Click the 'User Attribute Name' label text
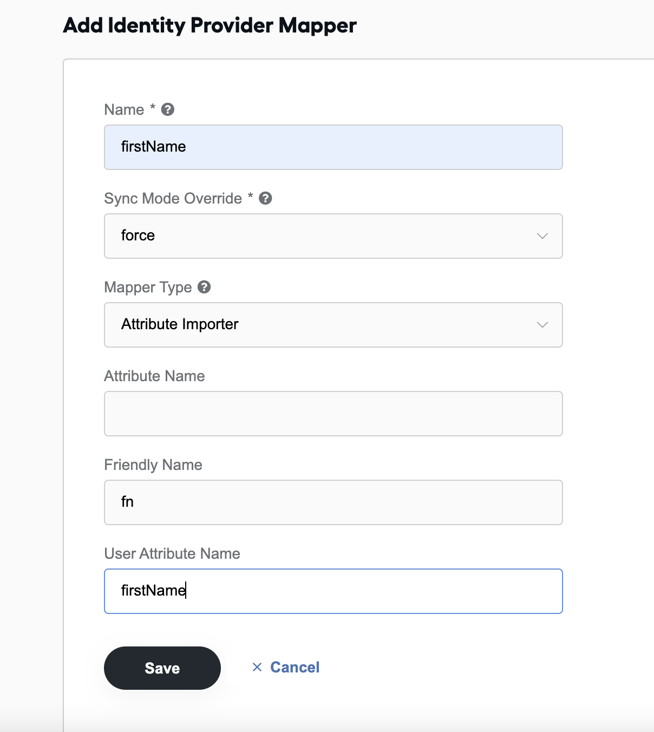The width and height of the screenshot is (654, 732). click(x=172, y=553)
